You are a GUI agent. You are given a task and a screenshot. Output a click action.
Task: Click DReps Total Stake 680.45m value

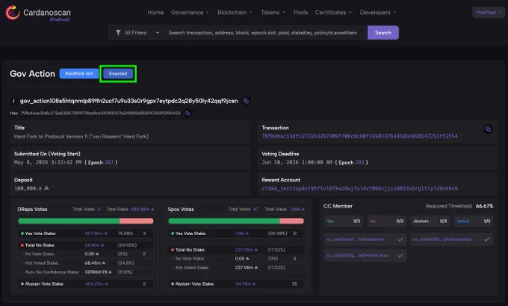[143, 210]
